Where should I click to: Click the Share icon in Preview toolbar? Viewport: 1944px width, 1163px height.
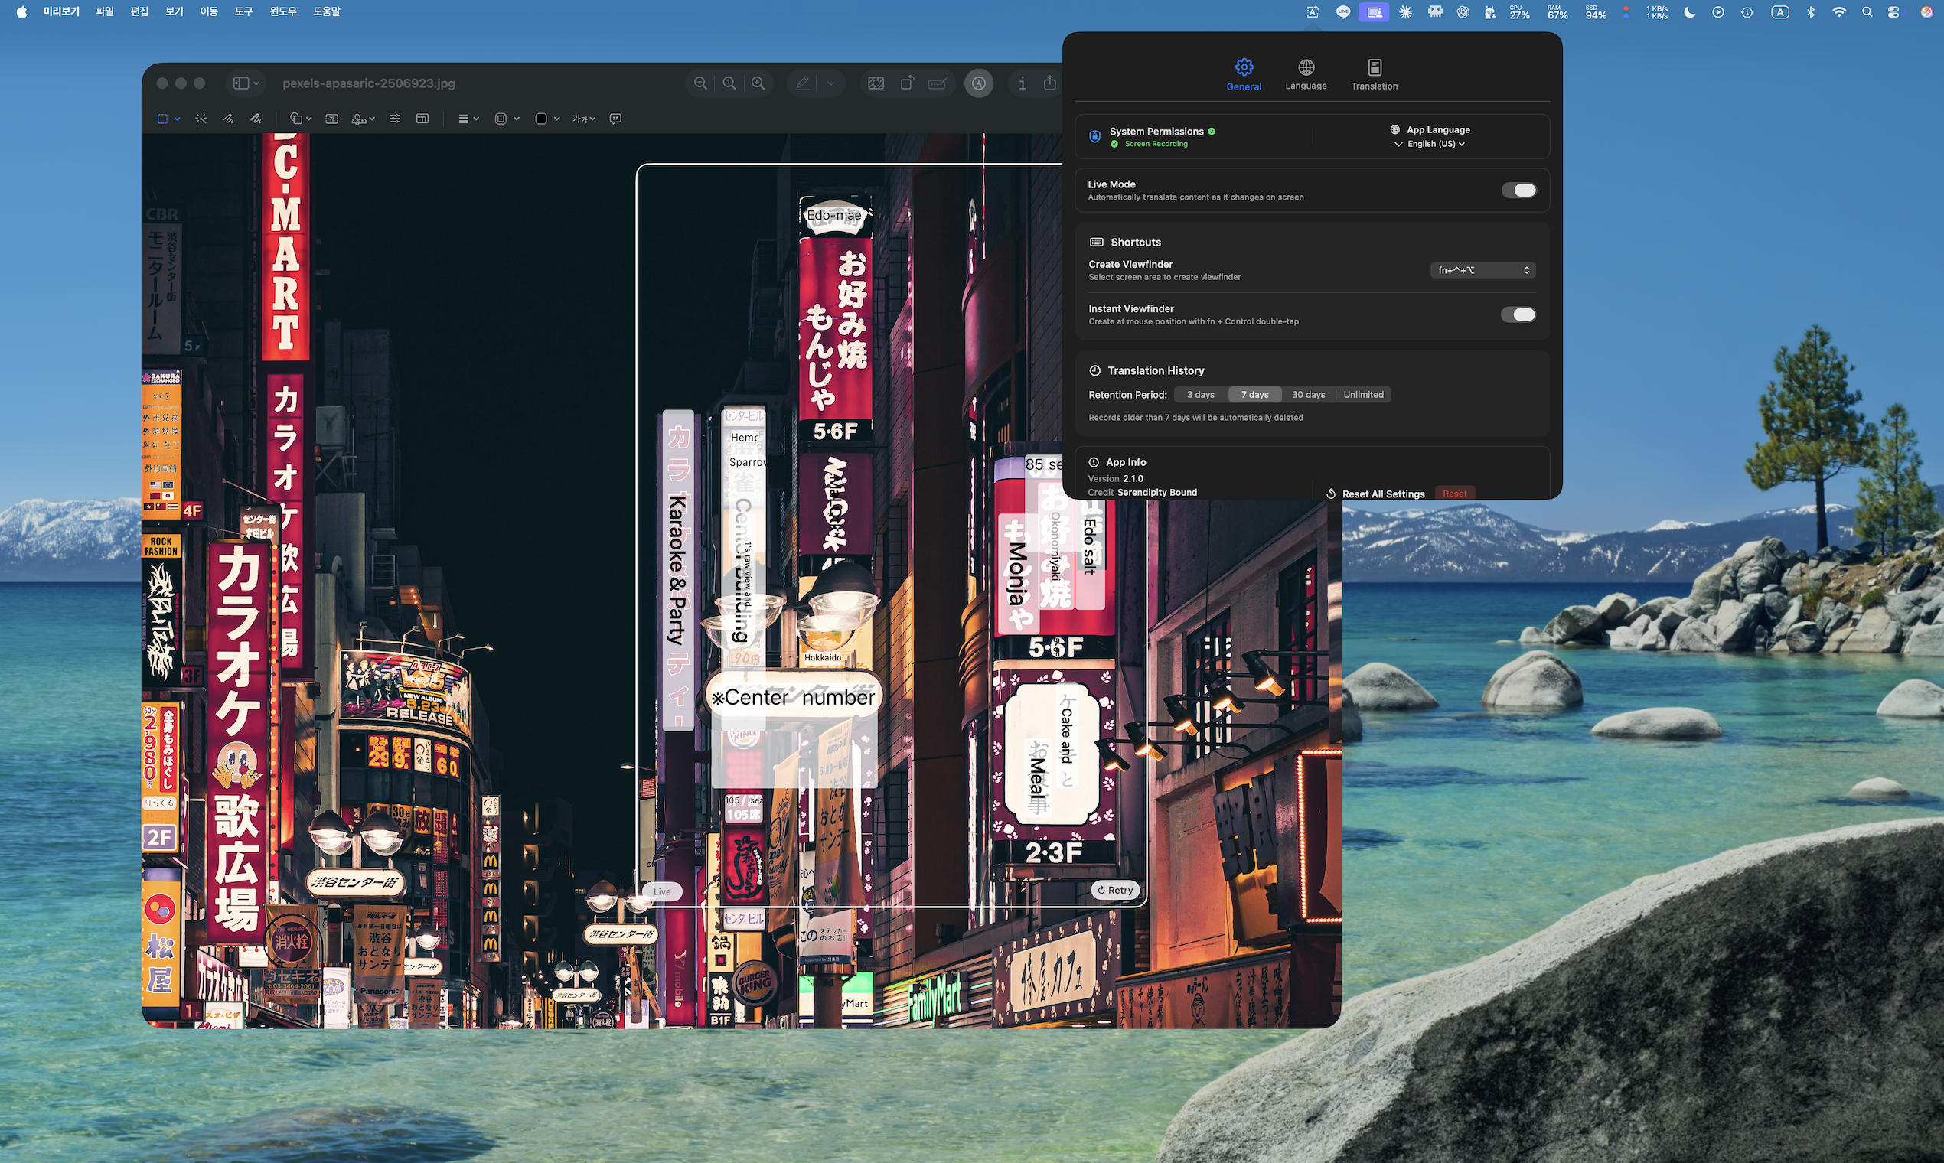coord(1049,83)
